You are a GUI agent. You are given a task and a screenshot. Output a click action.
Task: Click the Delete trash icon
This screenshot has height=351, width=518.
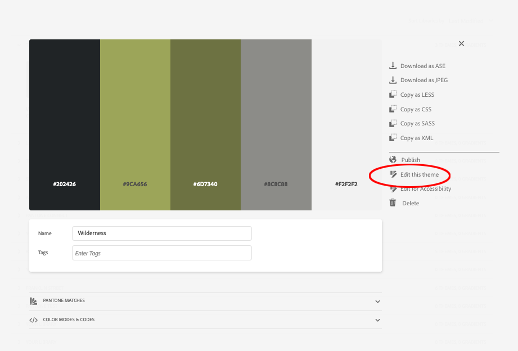(x=392, y=202)
